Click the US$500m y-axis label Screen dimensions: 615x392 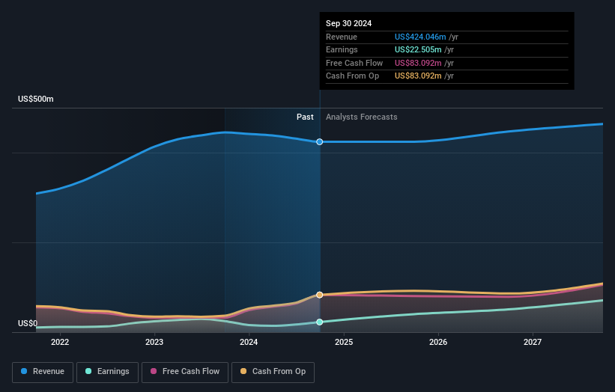36,99
